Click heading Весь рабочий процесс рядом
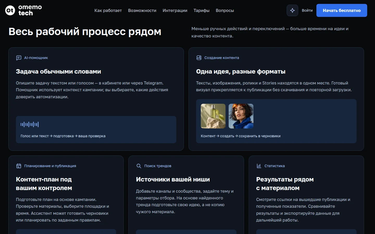 pyautogui.click(x=85, y=31)
